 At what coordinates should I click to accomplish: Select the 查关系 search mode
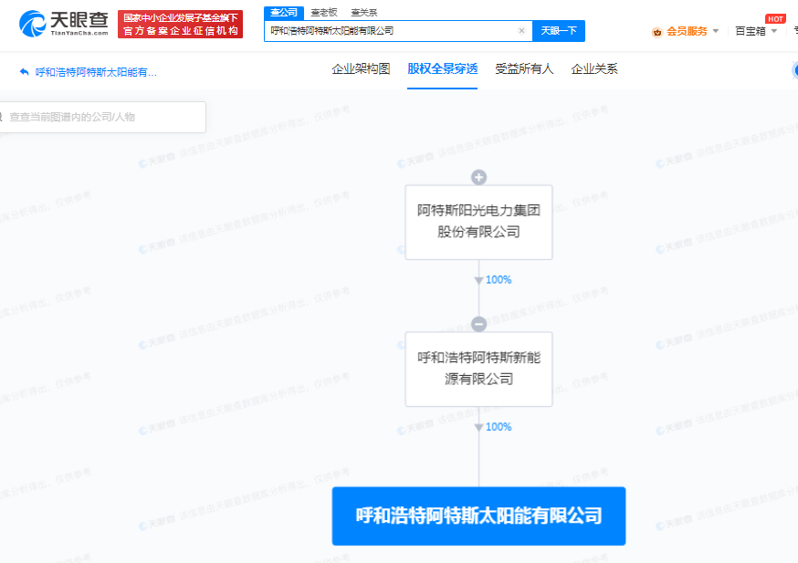363,12
